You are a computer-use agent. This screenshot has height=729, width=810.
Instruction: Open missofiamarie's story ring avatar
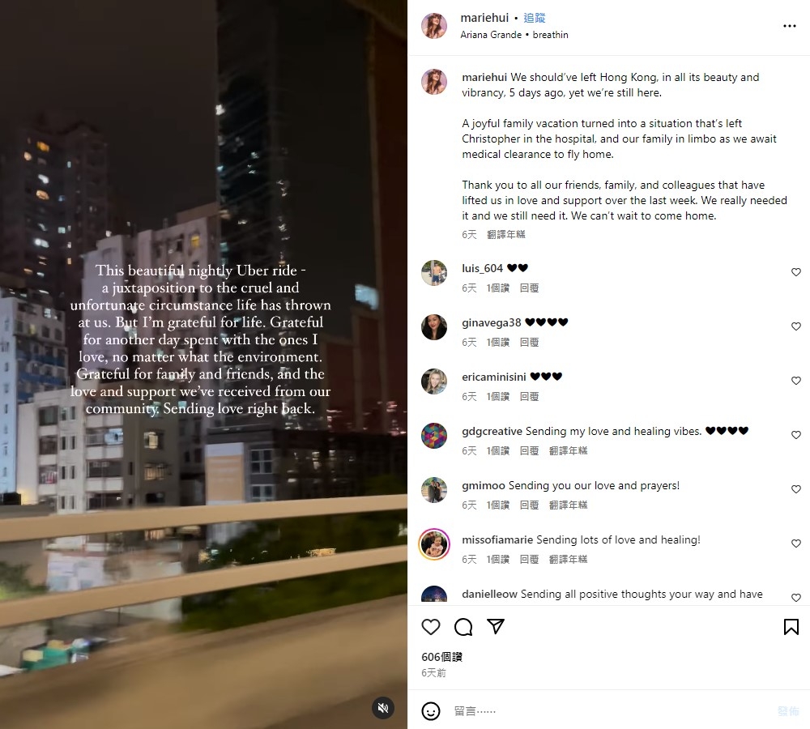point(434,544)
